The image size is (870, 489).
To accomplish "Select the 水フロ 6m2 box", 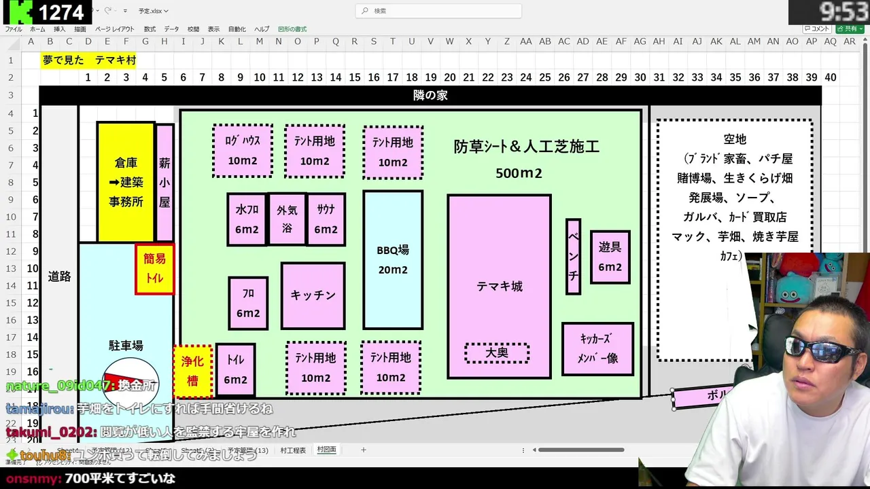I will coord(247,219).
